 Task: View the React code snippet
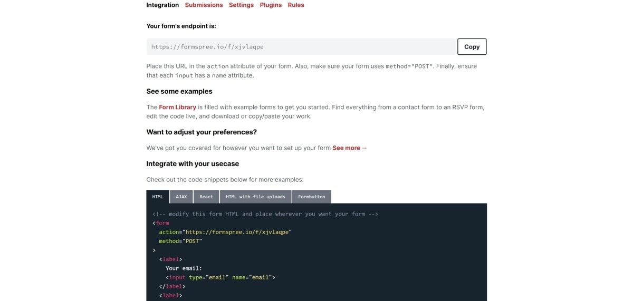pos(206,197)
